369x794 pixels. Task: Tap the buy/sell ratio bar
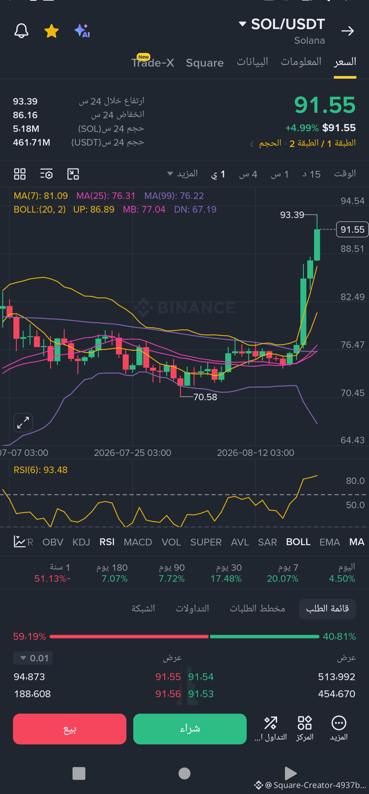tap(184, 636)
